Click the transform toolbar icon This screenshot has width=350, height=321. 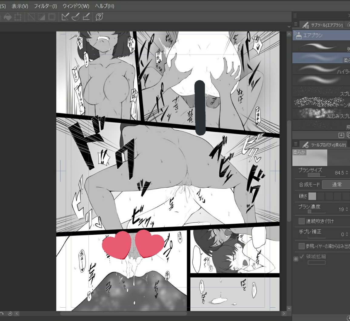pyautogui.click(x=18, y=17)
